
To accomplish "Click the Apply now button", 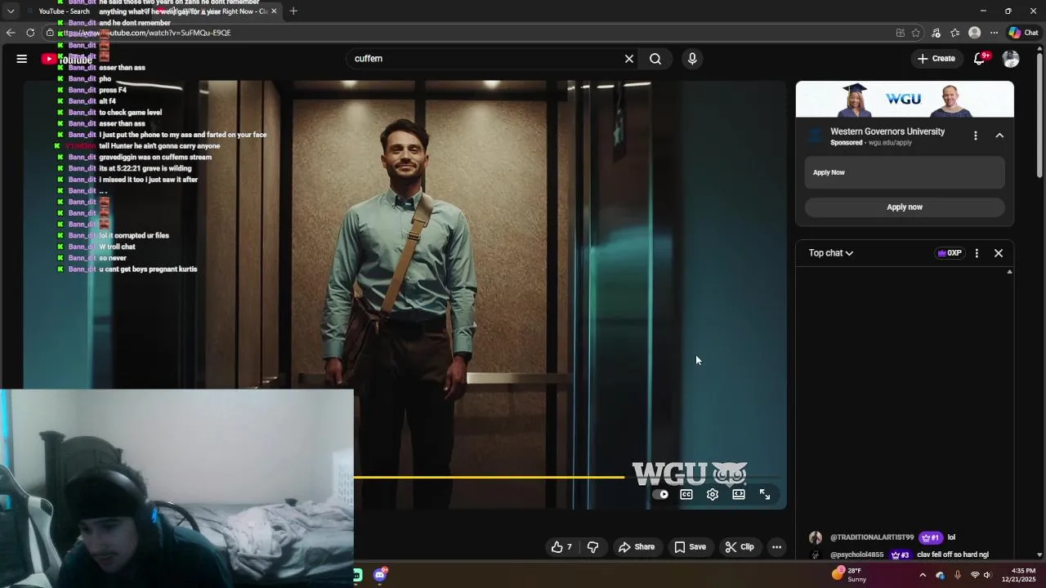I will [x=905, y=207].
